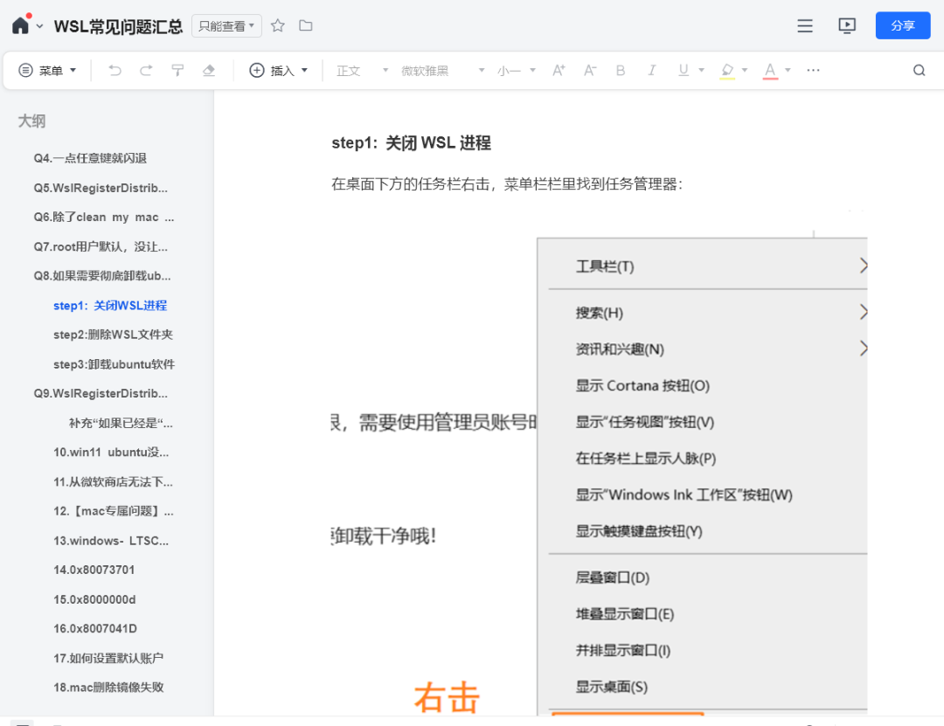Go to outline item 12.【mac专属问题】
Image resolution: width=944 pixels, height=726 pixels.
(113, 511)
